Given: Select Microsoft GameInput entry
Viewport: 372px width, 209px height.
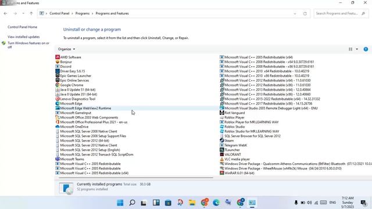Looking at the screenshot, I should click(76, 113).
